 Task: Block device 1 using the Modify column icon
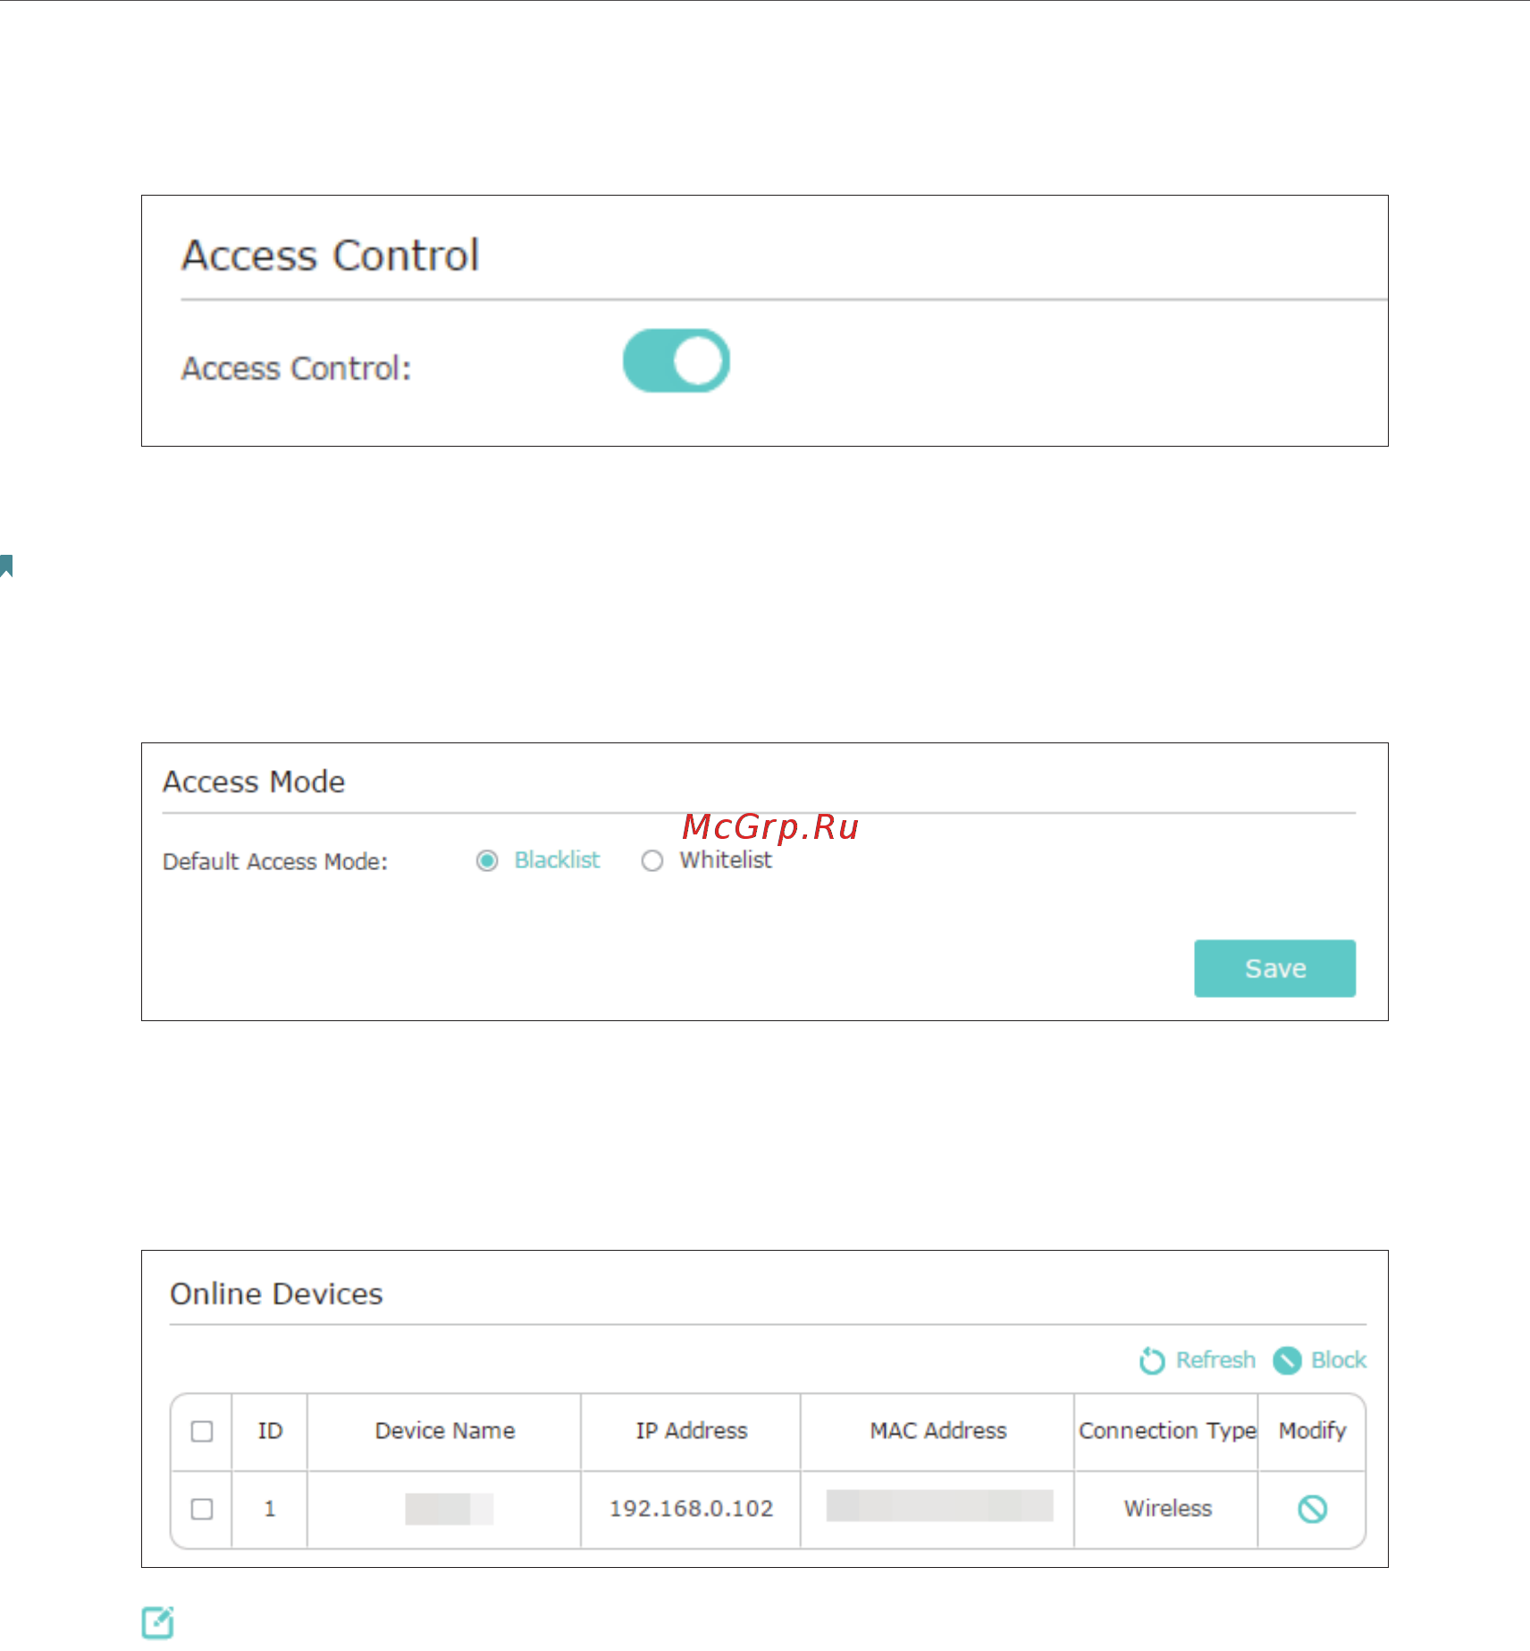point(1312,1509)
